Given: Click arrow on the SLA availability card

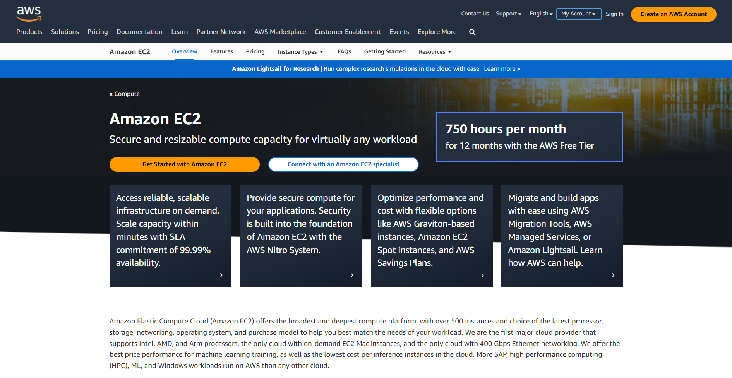Looking at the screenshot, I should 221,275.
